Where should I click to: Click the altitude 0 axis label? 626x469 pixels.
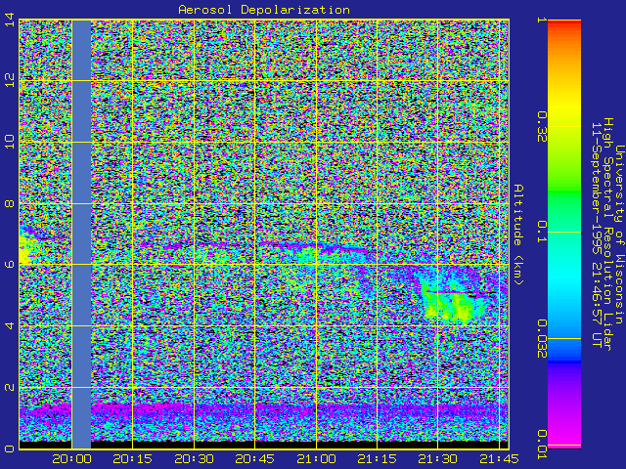10,448
